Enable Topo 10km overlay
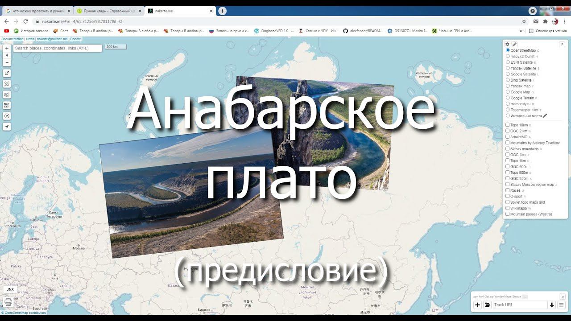571x321 pixels. 507,125
